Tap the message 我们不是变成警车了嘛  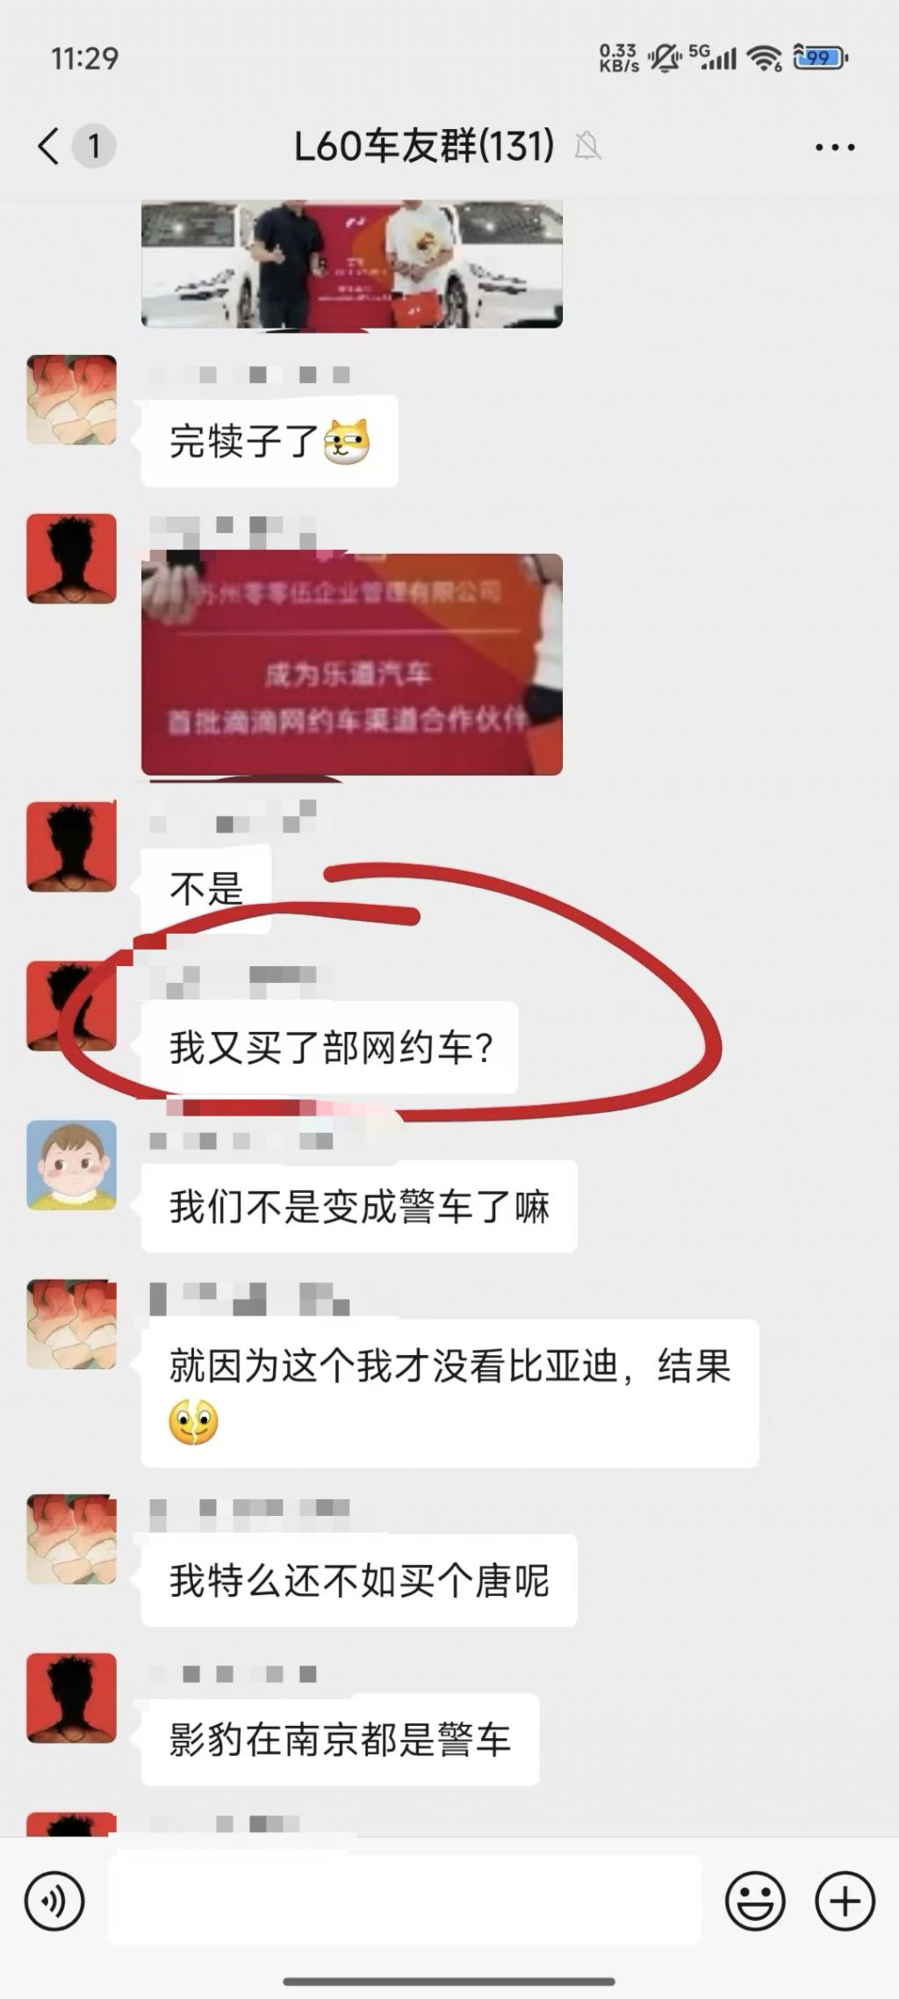(359, 1207)
